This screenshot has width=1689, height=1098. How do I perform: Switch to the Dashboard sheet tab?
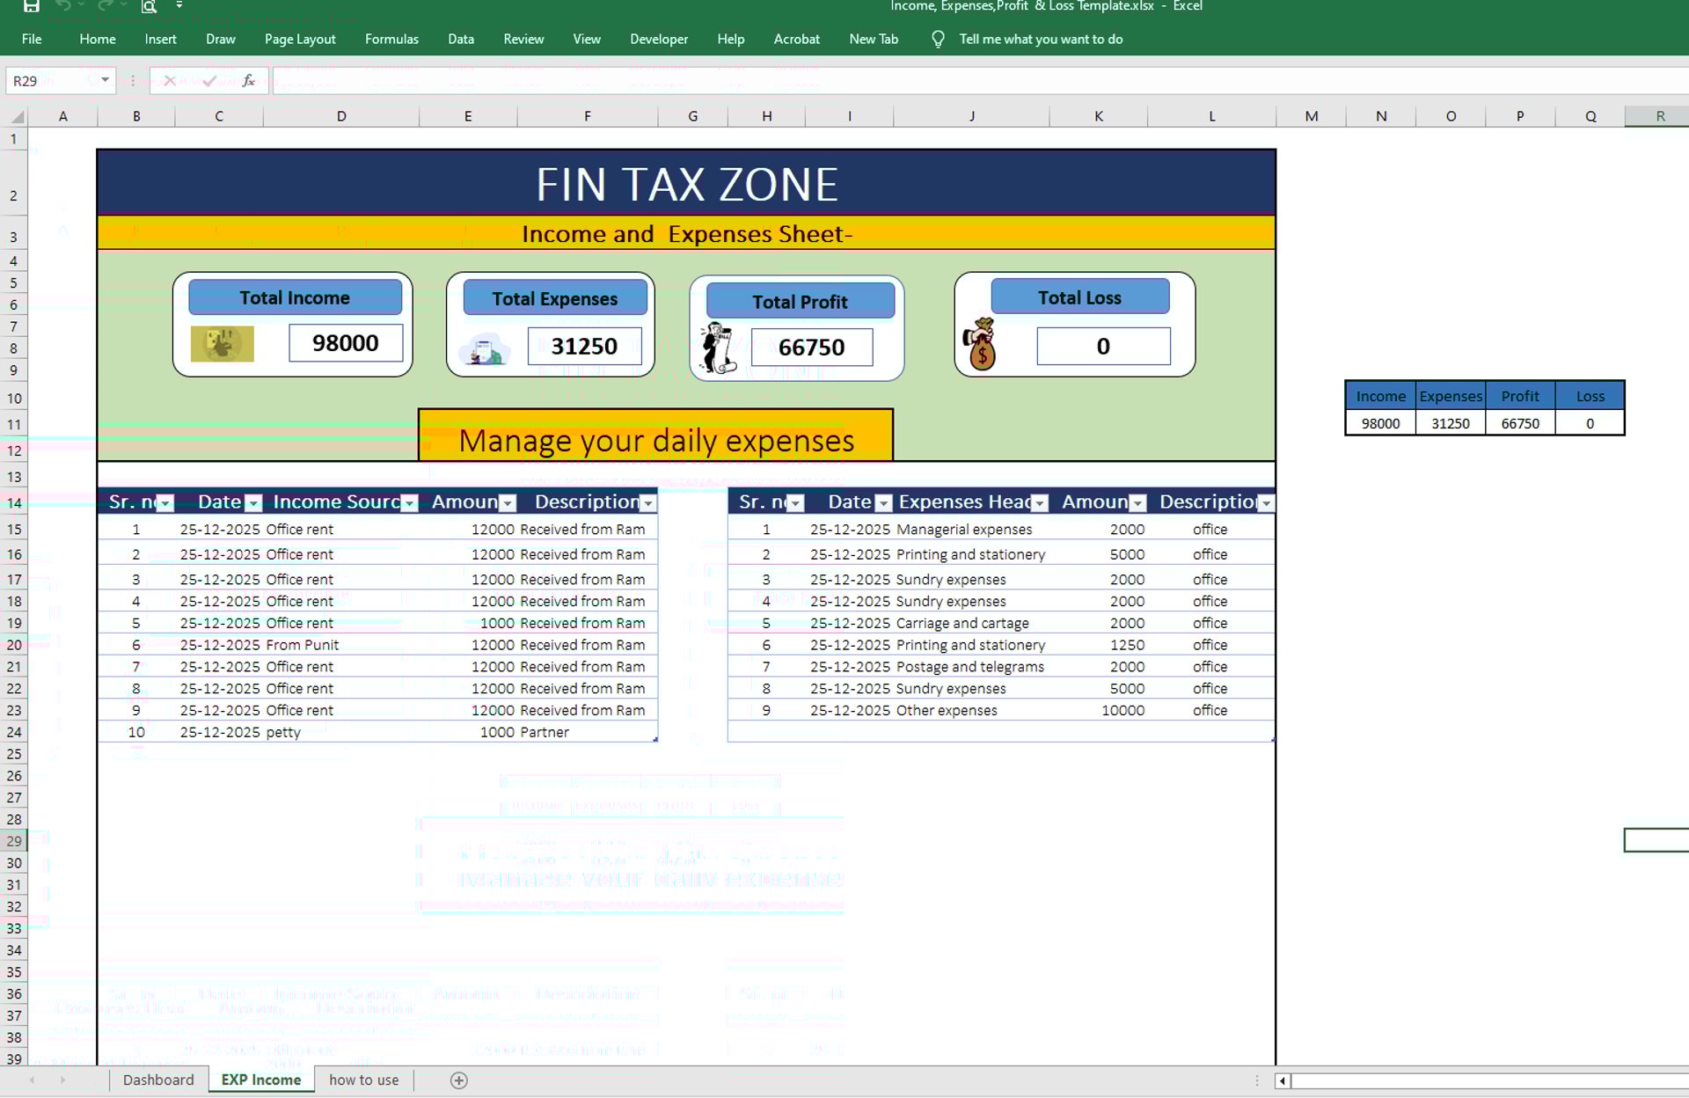(158, 1080)
